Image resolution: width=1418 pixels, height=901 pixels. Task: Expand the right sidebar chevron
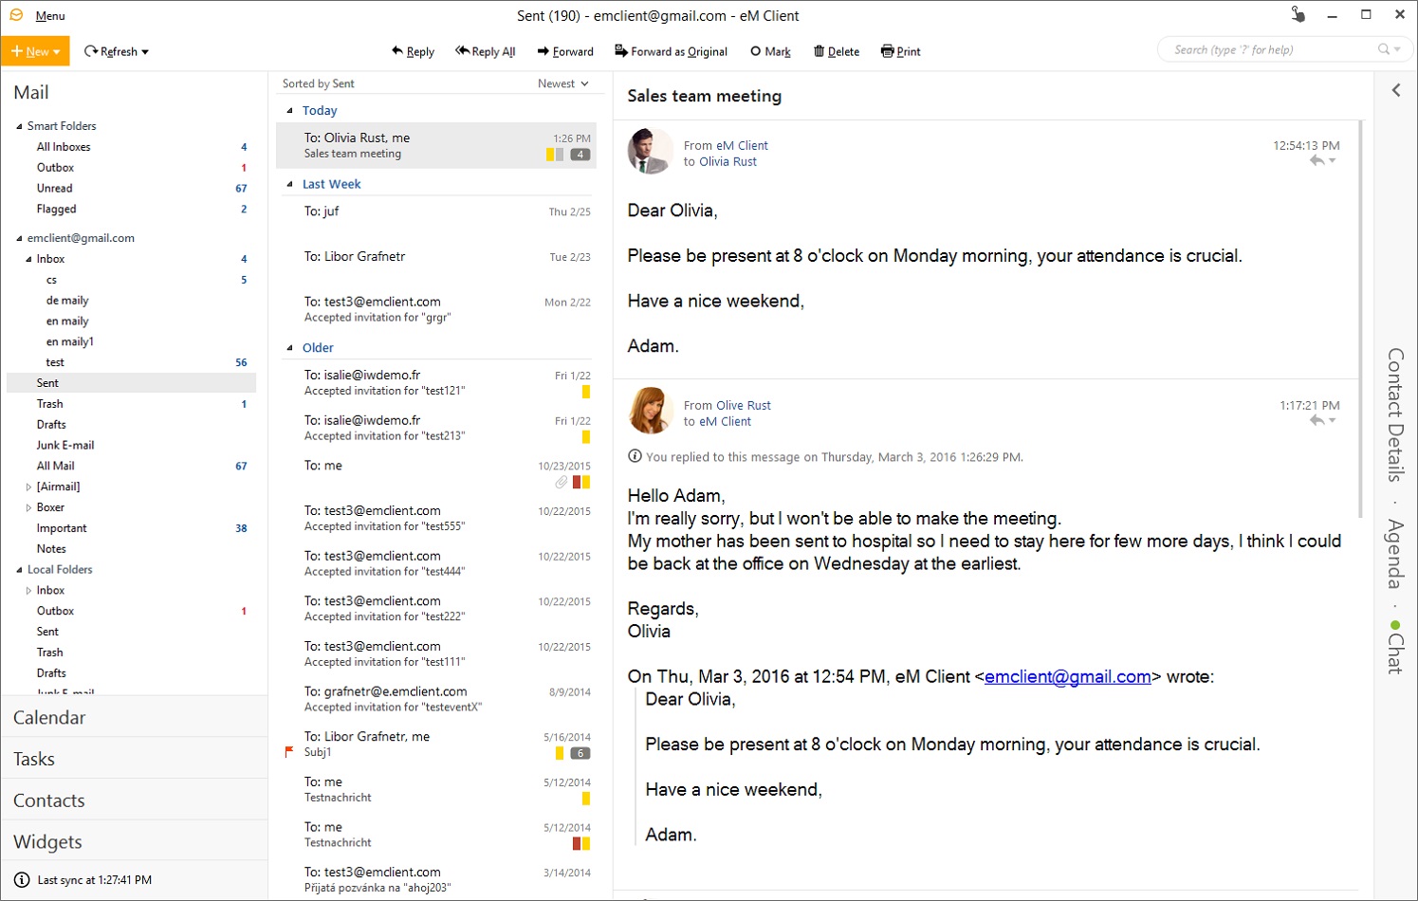pyautogui.click(x=1396, y=90)
